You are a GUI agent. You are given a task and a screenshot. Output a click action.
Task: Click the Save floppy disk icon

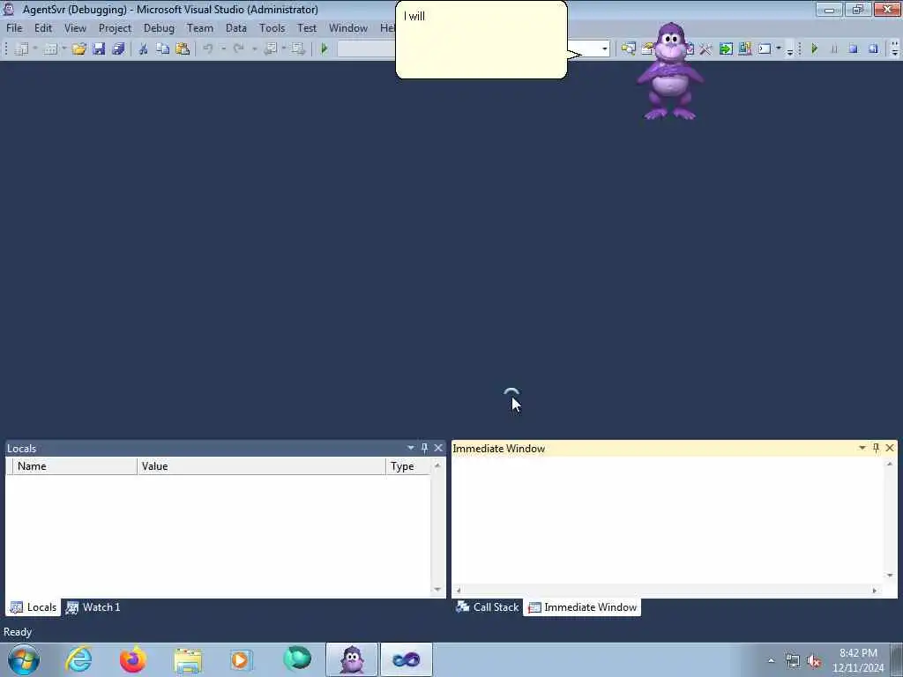99,49
